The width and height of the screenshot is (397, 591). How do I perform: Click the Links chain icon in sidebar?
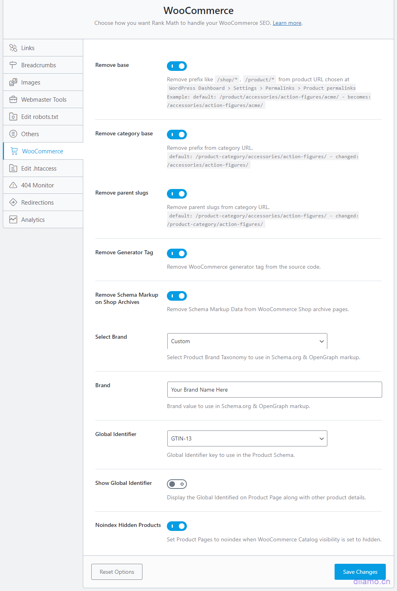pos(13,48)
